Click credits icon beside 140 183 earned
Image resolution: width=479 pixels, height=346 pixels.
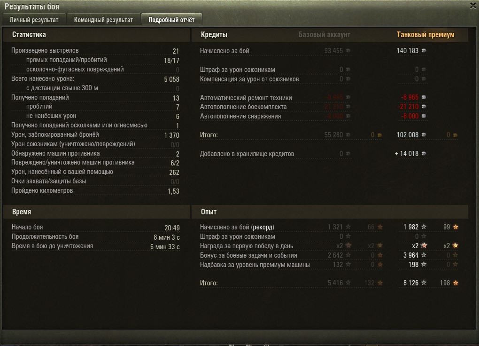coord(424,50)
